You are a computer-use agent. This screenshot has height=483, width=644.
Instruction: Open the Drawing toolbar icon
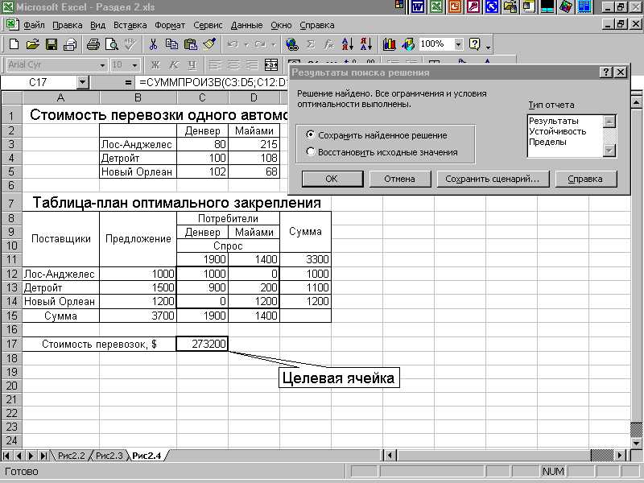click(408, 44)
